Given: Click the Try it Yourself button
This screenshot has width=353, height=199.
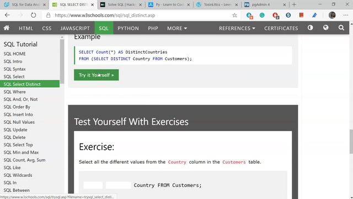Looking at the screenshot, I should [97, 75].
